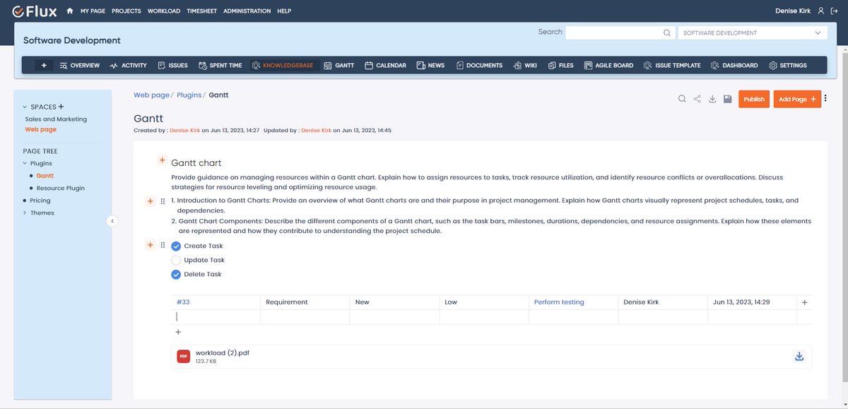The image size is (848, 409).
Task: Click the home icon in top navigation
Action: point(70,11)
